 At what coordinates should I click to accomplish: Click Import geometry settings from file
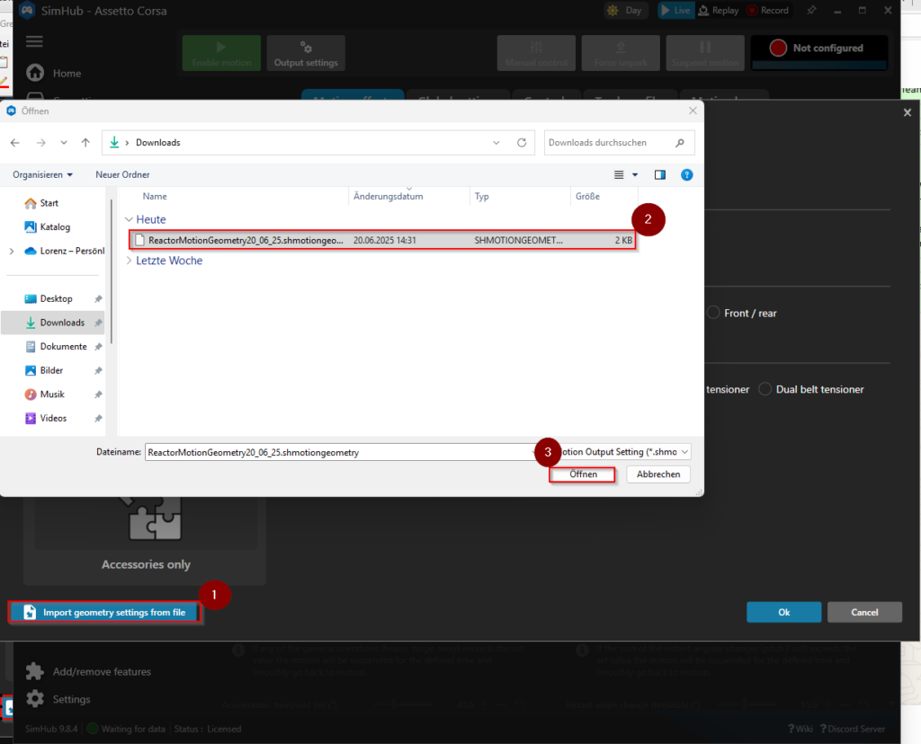click(104, 612)
